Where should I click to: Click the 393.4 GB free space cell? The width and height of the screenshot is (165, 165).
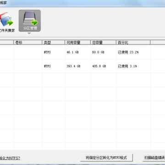point(78,66)
